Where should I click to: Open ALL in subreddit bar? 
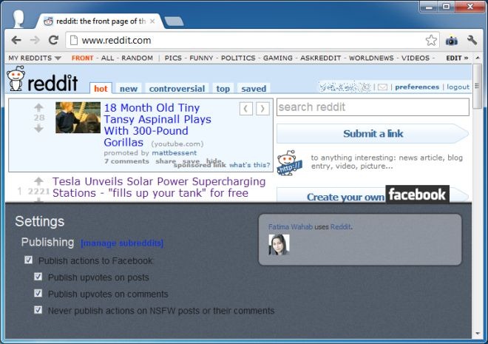click(107, 58)
